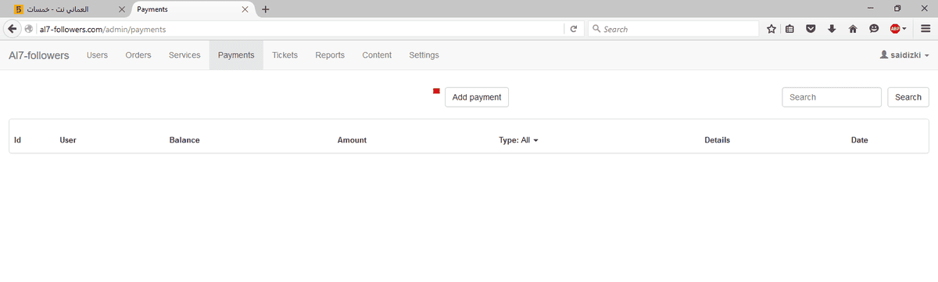Open a new tab with the plus icon
The height and width of the screenshot is (282, 938).
point(266,9)
